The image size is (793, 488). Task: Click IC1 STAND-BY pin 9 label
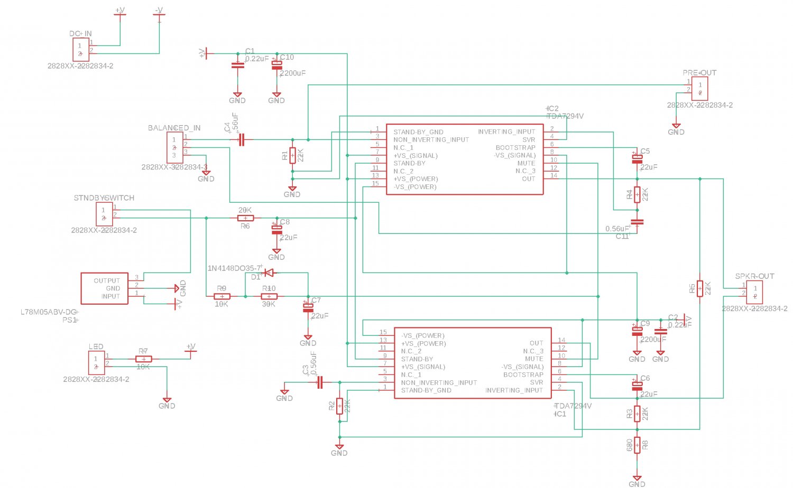(x=417, y=359)
